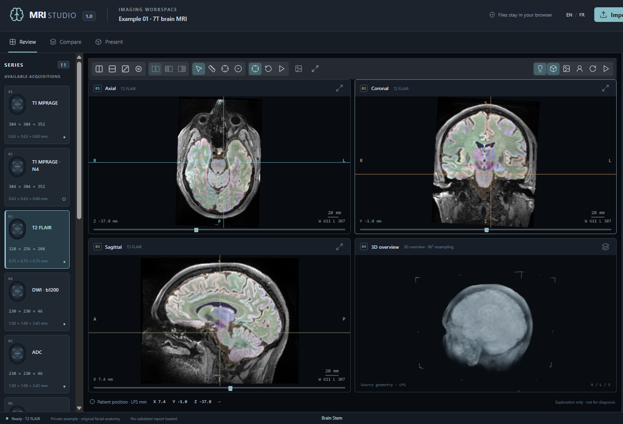Image resolution: width=623 pixels, height=424 pixels.
Task: Click the Sagittal 03 viewport number badge
Action: (97, 247)
